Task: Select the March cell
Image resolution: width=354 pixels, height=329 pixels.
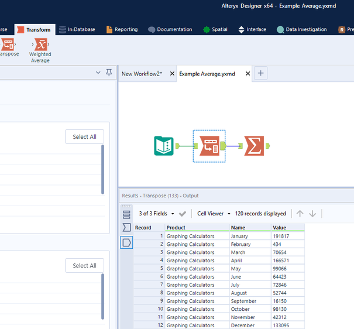Action: (x=250, y=252)
